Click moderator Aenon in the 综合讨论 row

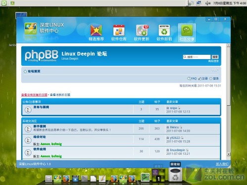click(45, 144)
